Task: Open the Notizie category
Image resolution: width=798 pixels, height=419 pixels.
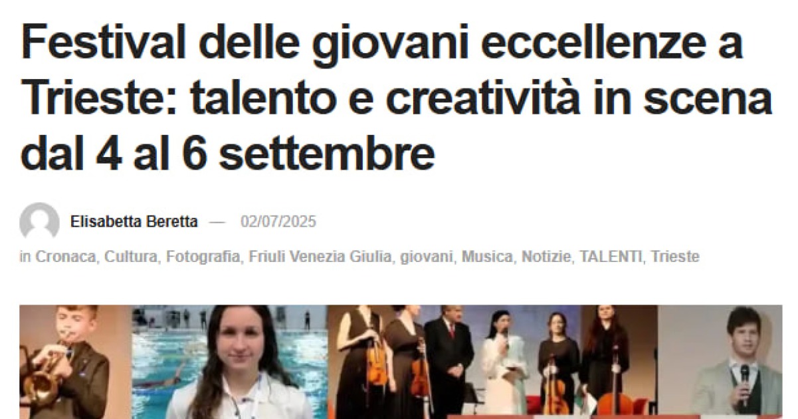Action: (x=546, y=257)
